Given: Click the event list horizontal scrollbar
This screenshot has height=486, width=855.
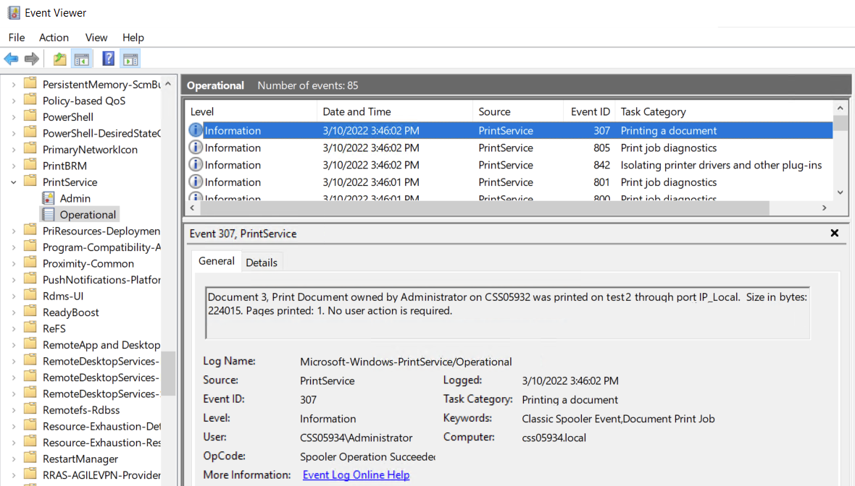Looking at the screenshot, I should point(478,208).
